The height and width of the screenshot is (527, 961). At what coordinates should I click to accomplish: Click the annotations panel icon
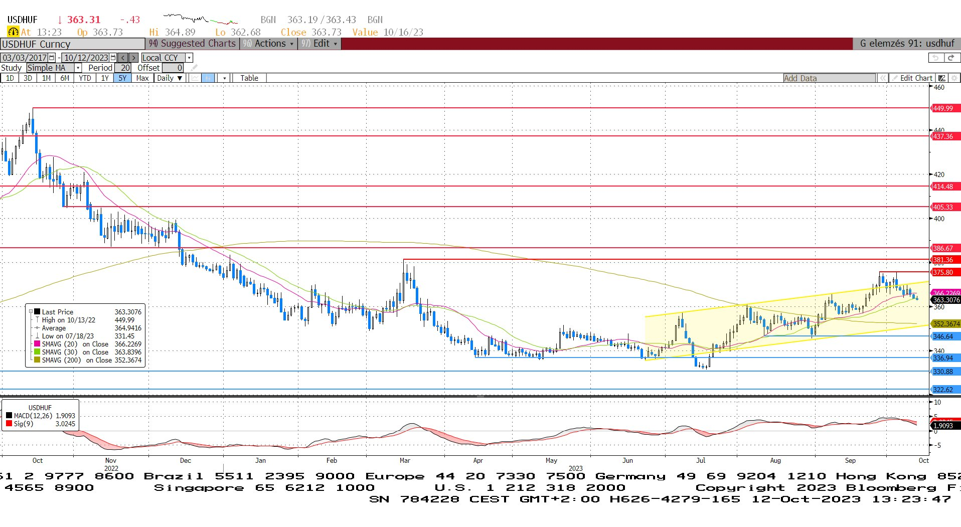pos(942,78)
